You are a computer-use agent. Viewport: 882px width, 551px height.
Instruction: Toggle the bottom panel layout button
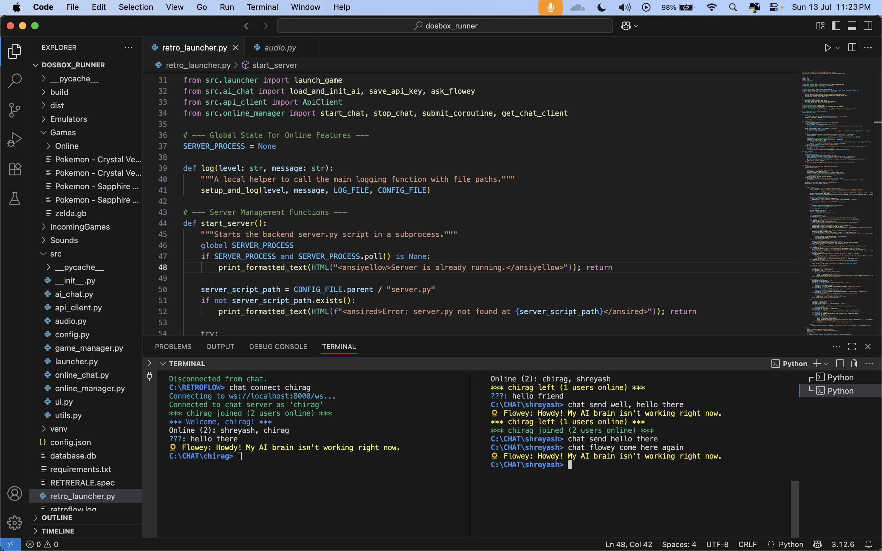(852, 26)
